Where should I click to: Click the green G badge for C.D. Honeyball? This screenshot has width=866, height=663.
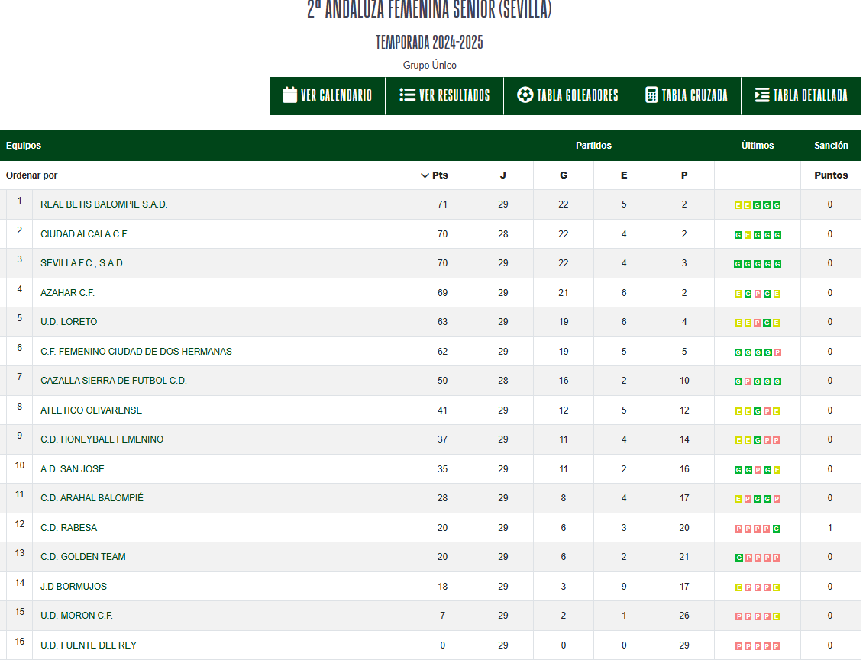point(758,441)
